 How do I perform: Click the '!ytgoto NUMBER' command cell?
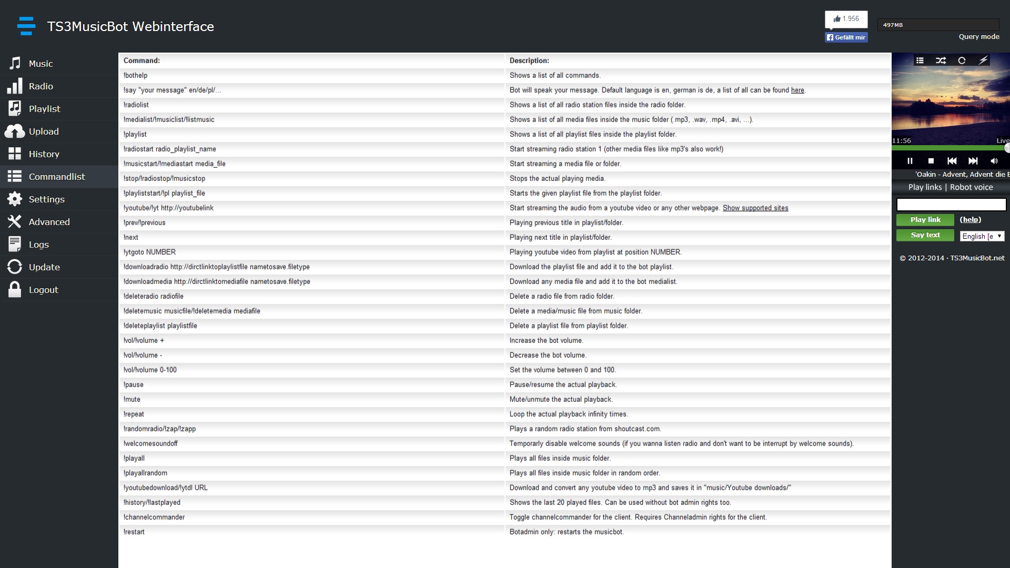click(x=311, y=252)
